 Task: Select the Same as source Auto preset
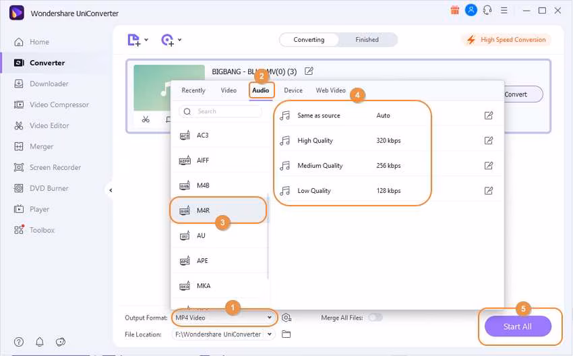click(x=386, y=115)
